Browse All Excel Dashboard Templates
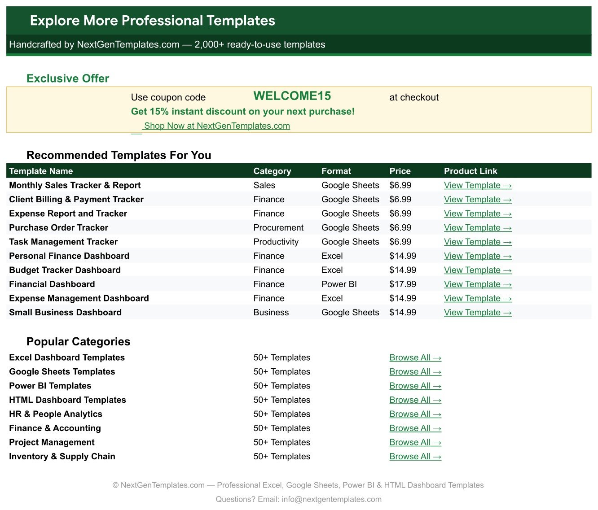 click(415, 357)
